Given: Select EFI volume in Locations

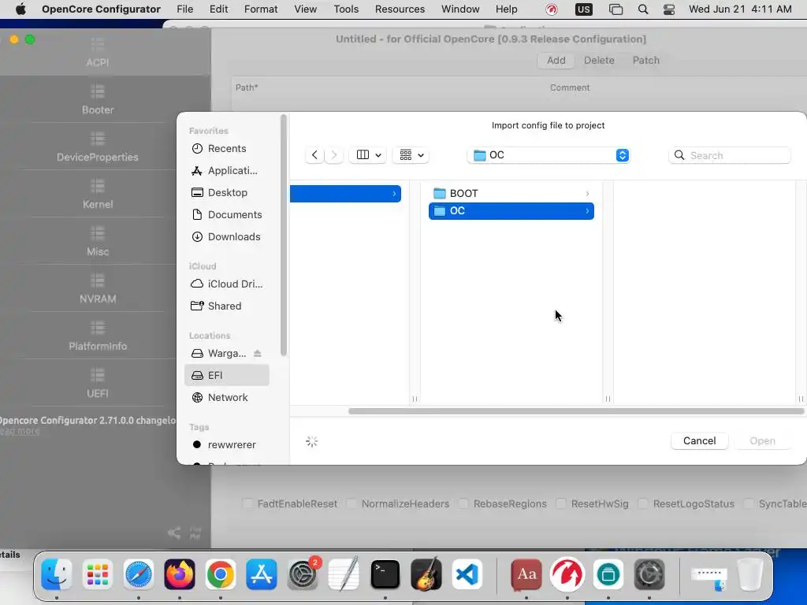Looking at the screenshot, I should [x=226, y=376].
